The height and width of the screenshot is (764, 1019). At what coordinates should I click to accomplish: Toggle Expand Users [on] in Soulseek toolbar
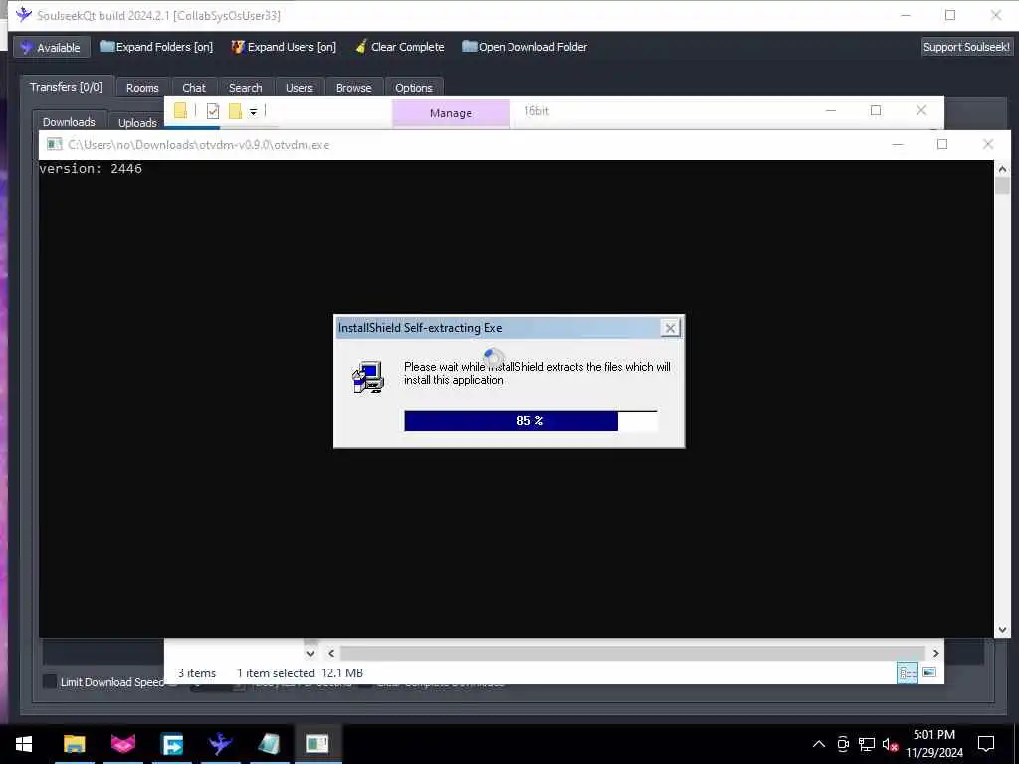pyautogui.click(x=284, y=47)
